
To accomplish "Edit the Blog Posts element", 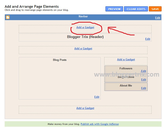I will [97, 97].
